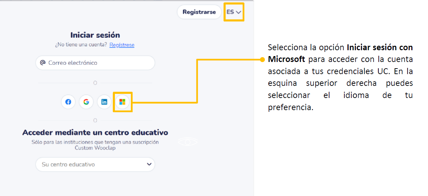428x196 pixels.
Task: Sign in with the LinkedIn icon
Action: click(104, 102)
